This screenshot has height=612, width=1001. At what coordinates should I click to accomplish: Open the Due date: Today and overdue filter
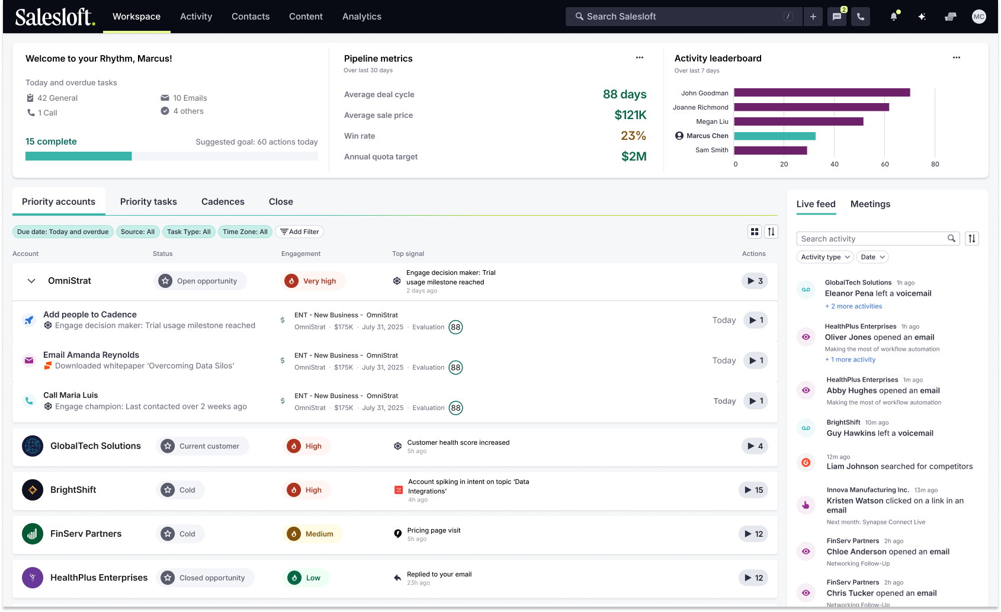(x=63, y=232)
